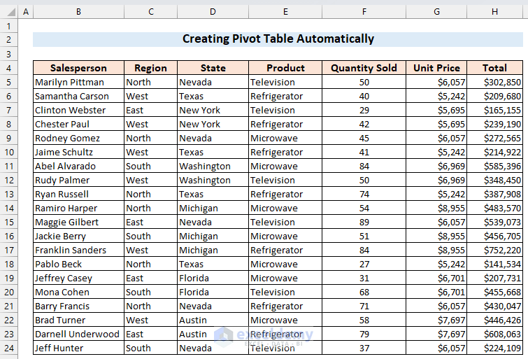Viewport: 528px width, 359px height.
Task: Select column B header
Action: [78, 12]
